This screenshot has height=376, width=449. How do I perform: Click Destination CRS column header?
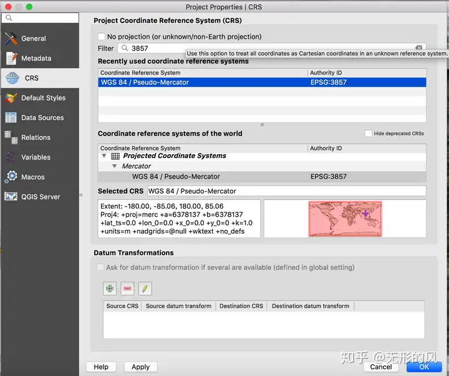point(241,306)
